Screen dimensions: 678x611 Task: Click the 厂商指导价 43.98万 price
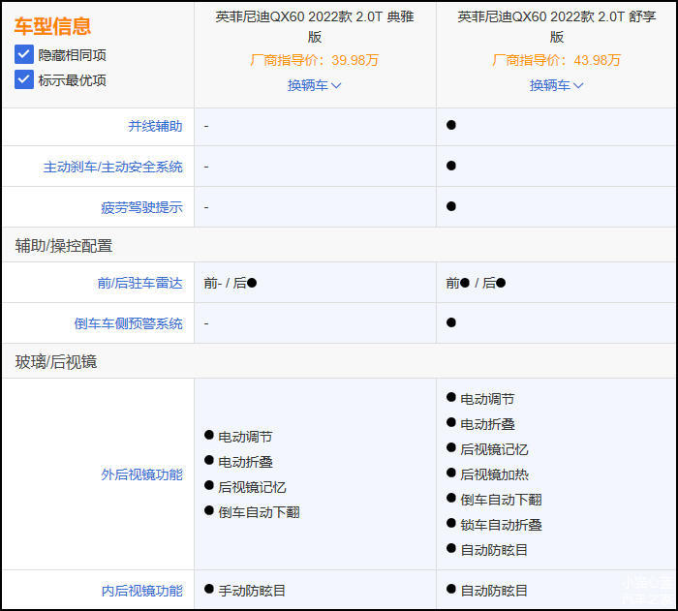tap(557, 60)
